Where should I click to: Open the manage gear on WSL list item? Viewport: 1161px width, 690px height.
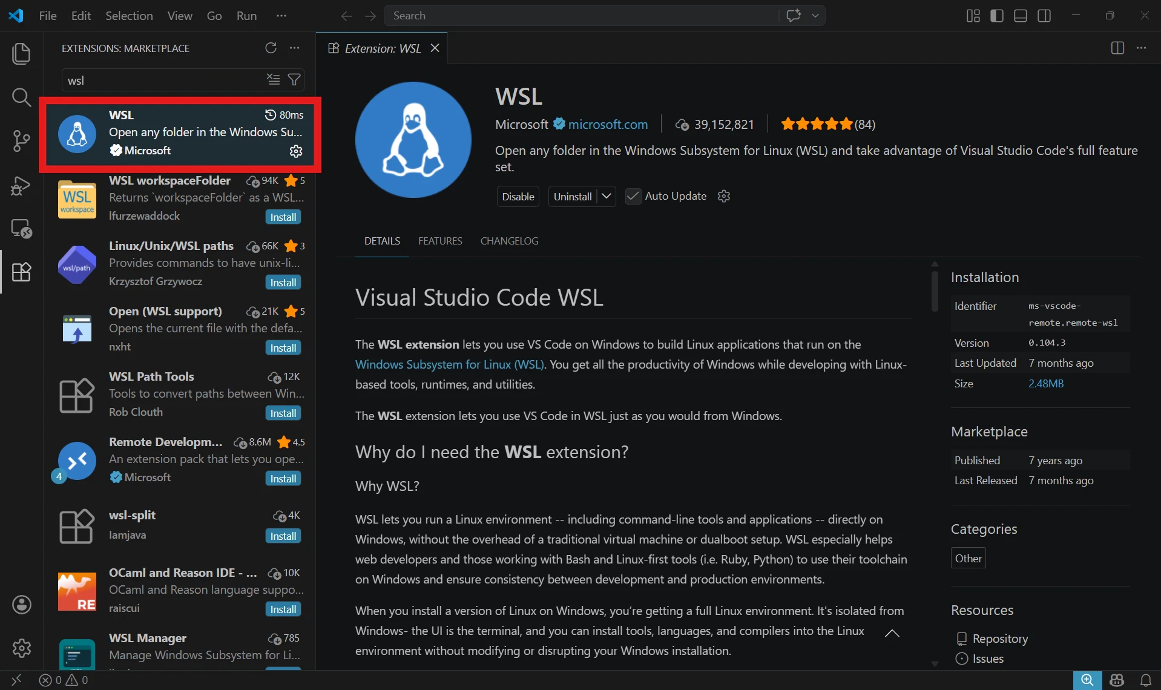(x=296, y=151)
